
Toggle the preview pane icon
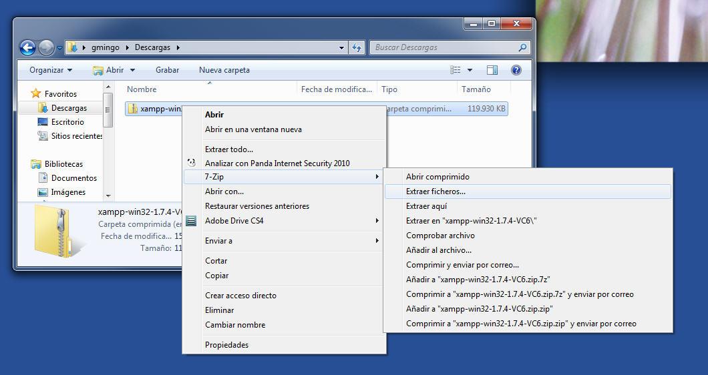pos(492,70)
